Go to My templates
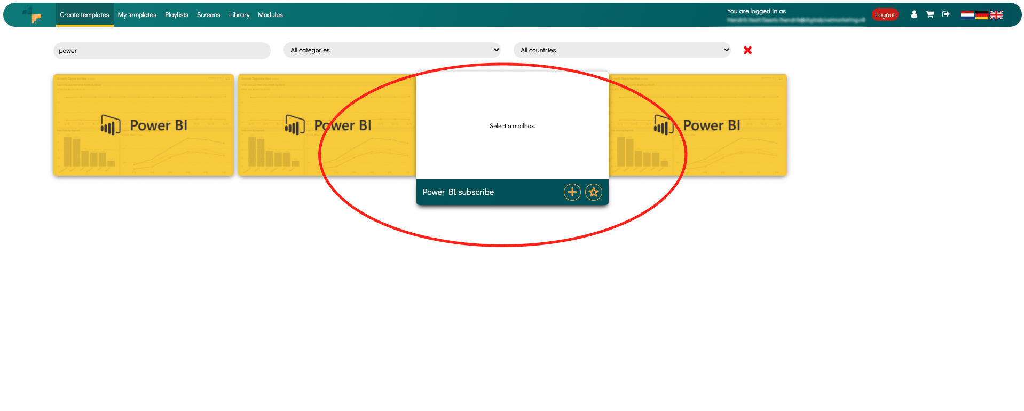 tap(137, 15)
